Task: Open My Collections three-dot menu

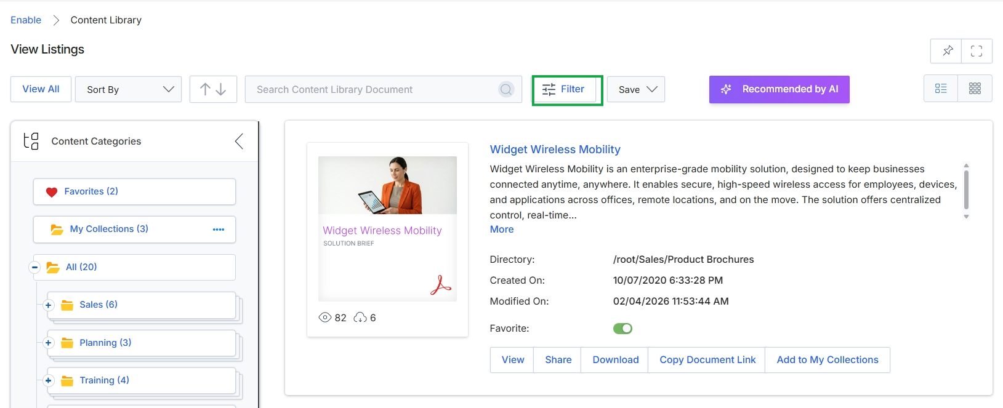Action: (219, 230)
